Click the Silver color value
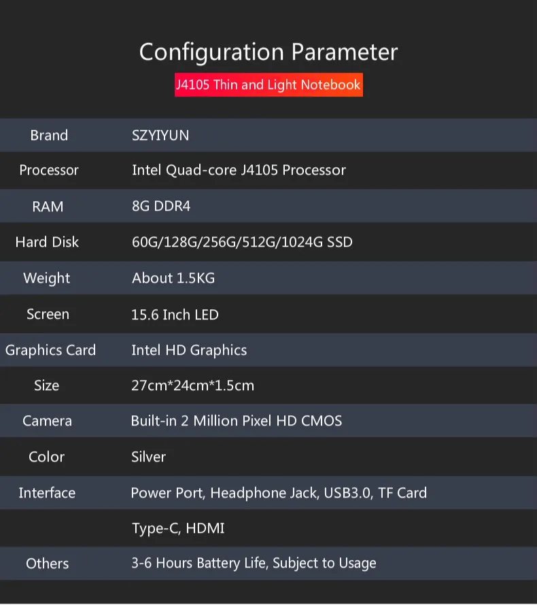The height and width of the screenshot is (605, 537). (148, 457)
